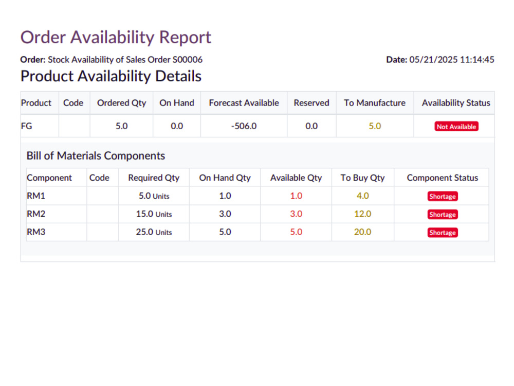Click the On Hand column header in product table
Viewport: 514px width, 386px height.
pyautogui.click(x=177, y=103)
